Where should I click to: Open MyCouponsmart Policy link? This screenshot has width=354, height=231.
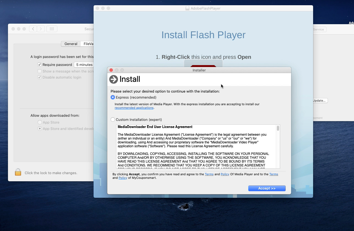pyautogui.click(x=123, y=178)
